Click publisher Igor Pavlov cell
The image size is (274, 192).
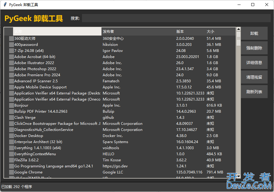point(113,51)
